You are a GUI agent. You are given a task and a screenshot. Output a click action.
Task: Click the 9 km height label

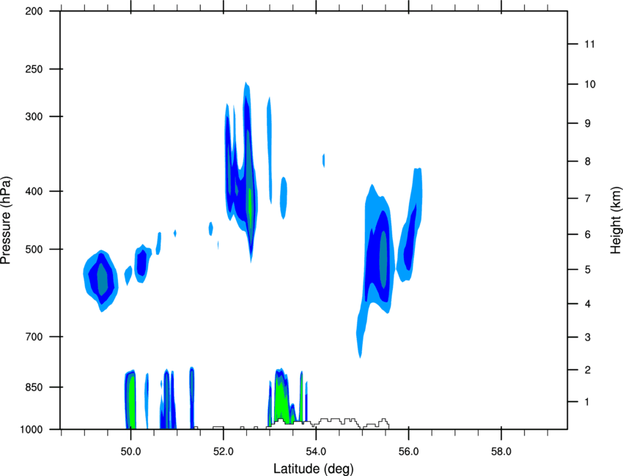587,124
